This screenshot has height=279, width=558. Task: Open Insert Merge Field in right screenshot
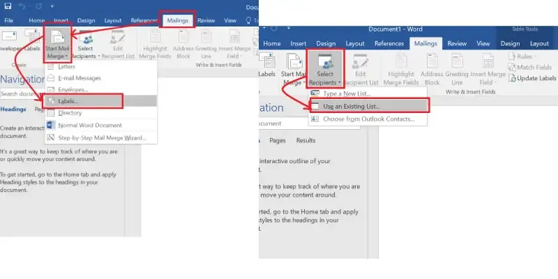click(x=488, y=69)
